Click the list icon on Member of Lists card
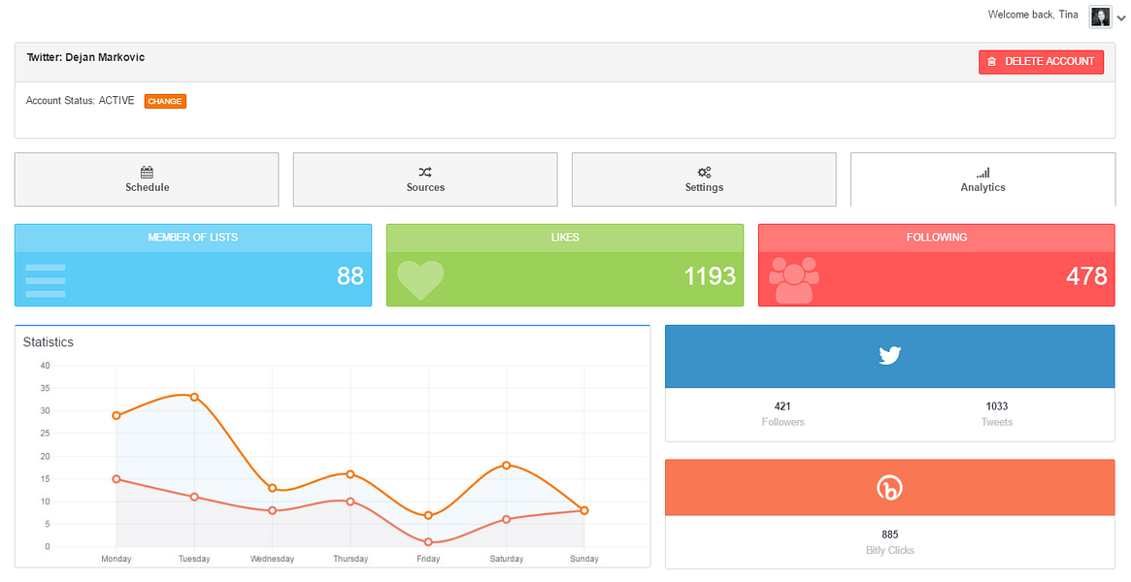The height and width of the screenshot is (582, 1131). click(x=46, y=279)
